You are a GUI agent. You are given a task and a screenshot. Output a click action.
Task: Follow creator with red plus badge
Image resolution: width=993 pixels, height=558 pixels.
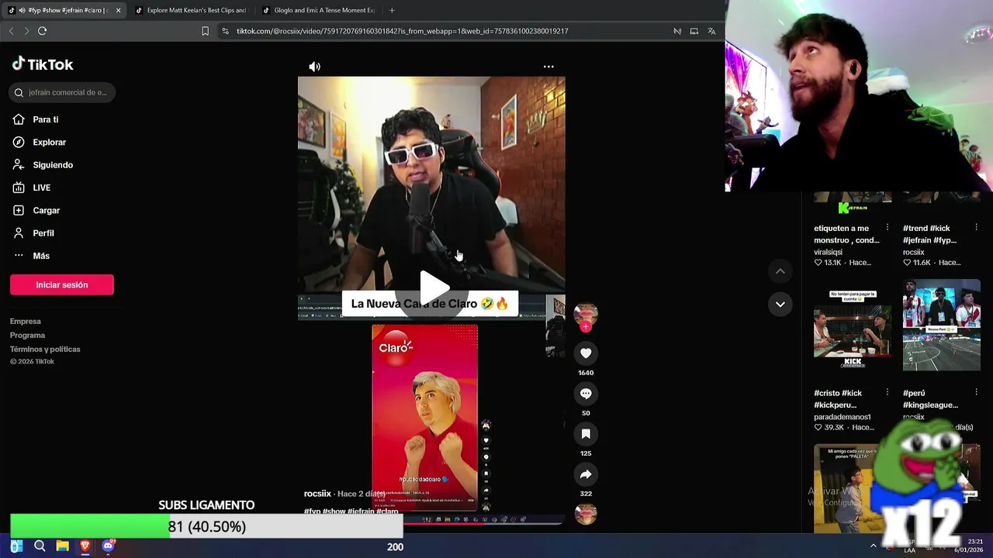(586, 327)
